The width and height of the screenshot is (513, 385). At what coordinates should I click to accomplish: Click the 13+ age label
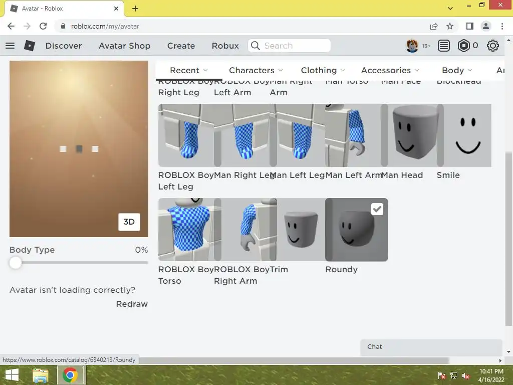coord(426,46)
